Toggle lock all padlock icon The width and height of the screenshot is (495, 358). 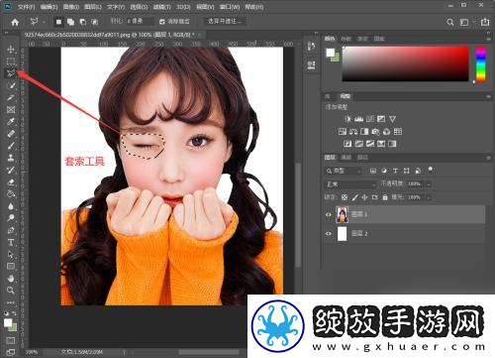(385, 197)
